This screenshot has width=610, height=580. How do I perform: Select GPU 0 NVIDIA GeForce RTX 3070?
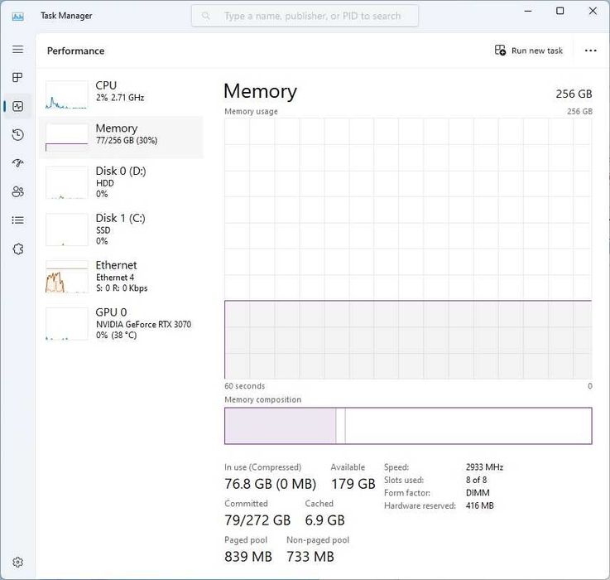pyautogui.click(x=121, y=323)
